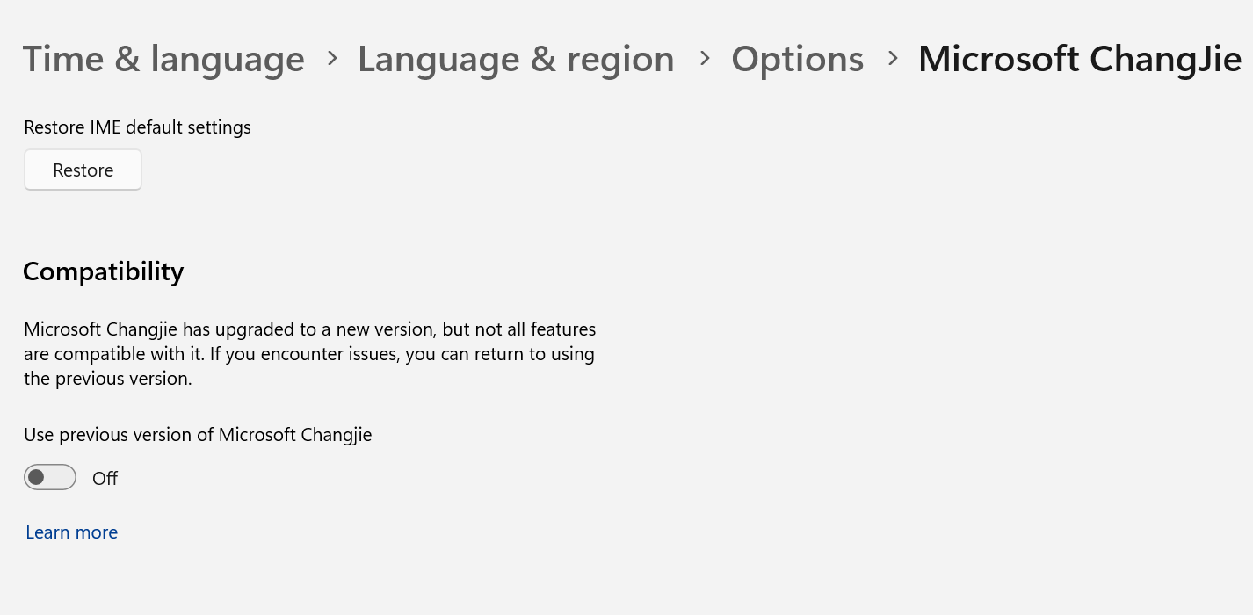Screen dimensions: 1253x615
Task: Go to Language & region page
Action: [516, 58]
